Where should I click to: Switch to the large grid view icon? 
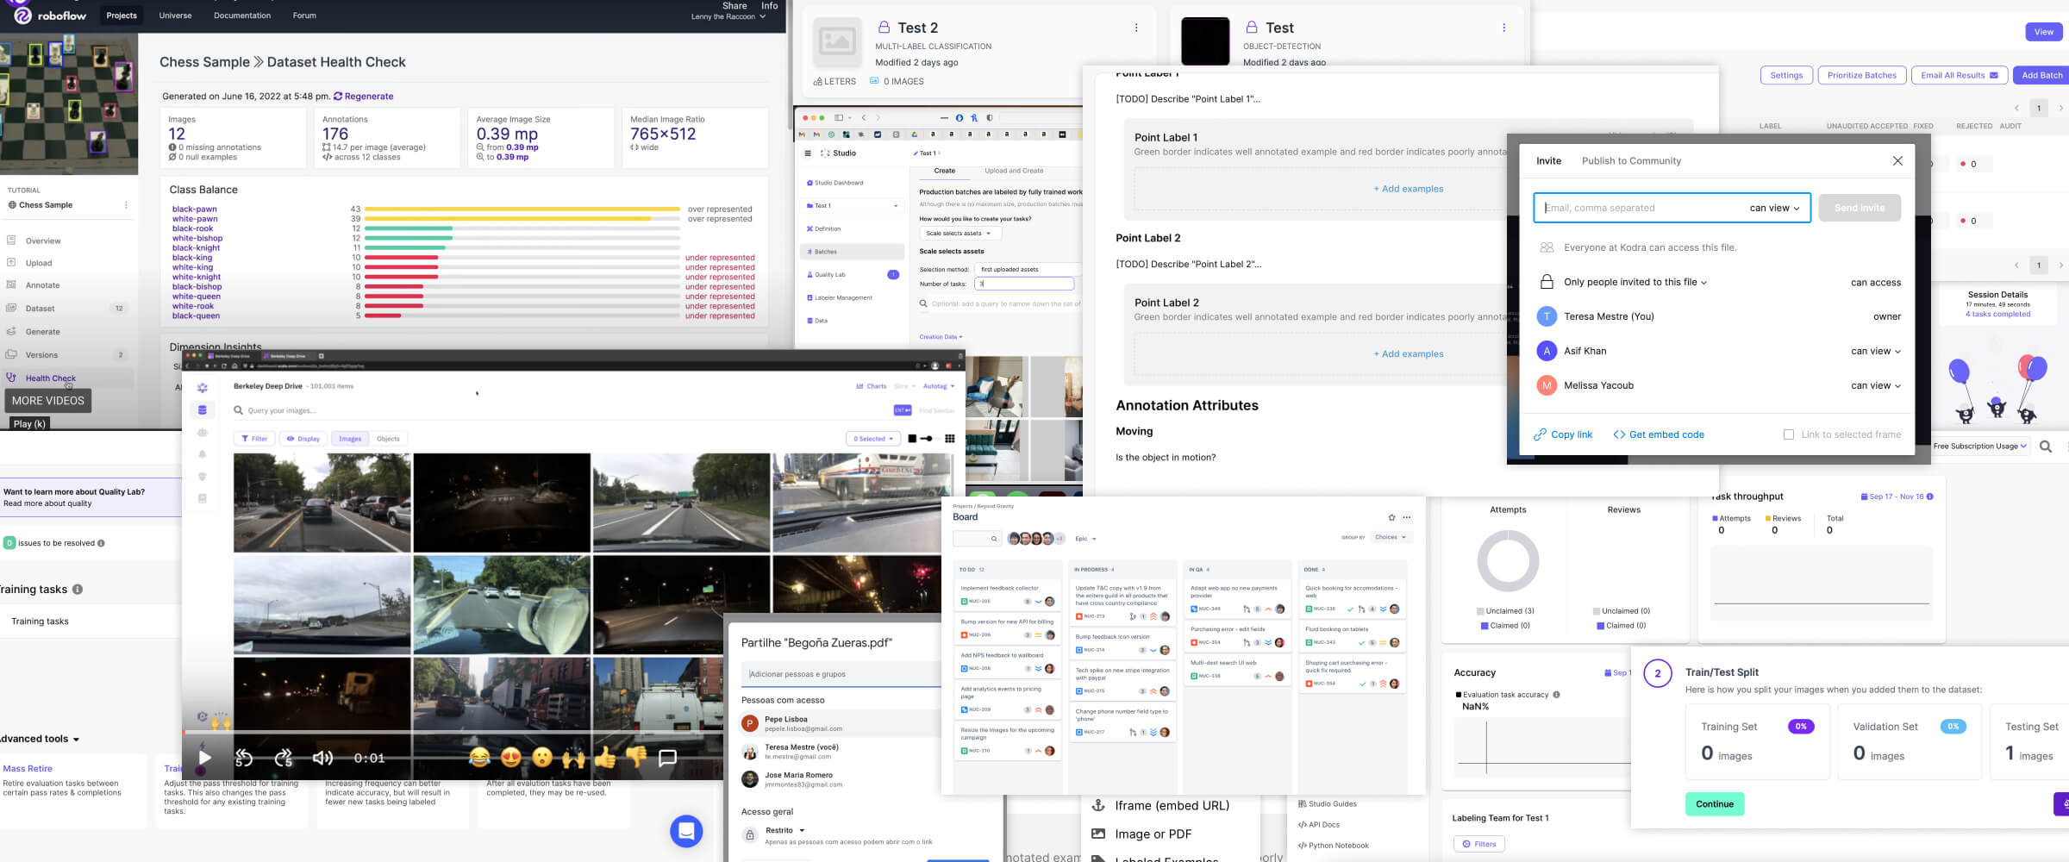[949, 439]
